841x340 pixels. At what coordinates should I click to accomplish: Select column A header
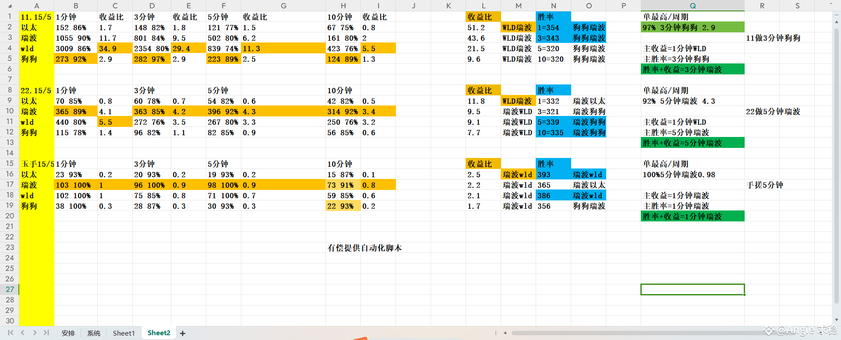click(36, 6)
